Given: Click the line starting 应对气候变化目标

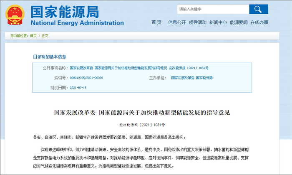Looking at the screenshot, I should click(x=104, y=166).
